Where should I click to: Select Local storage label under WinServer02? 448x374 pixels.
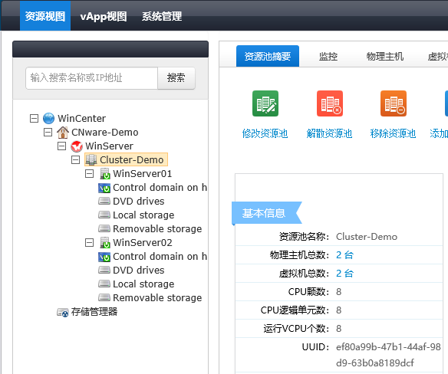tap(143, 284)
